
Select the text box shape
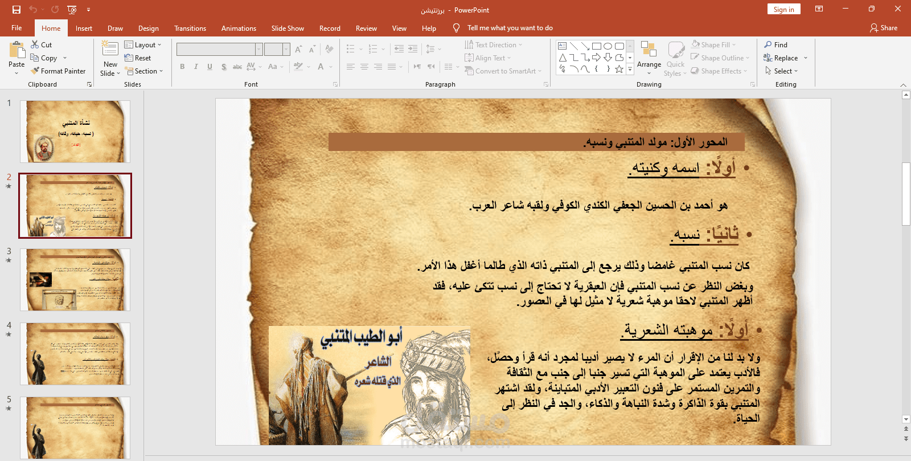tap(563, 46)
